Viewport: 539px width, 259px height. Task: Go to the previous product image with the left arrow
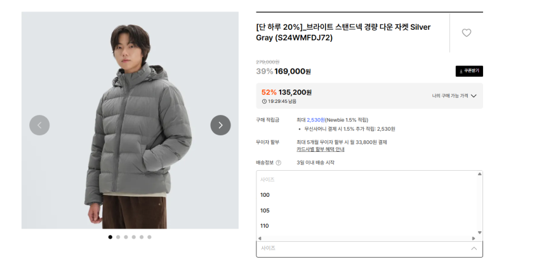[x=39, y=125]
